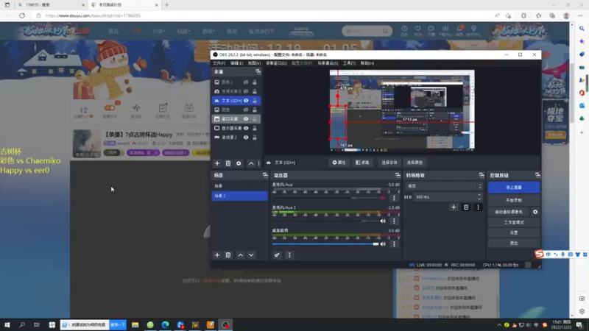Float the 控制按钮 dock panel
Screen dimensions: 589x331
[x=537, y=175]
